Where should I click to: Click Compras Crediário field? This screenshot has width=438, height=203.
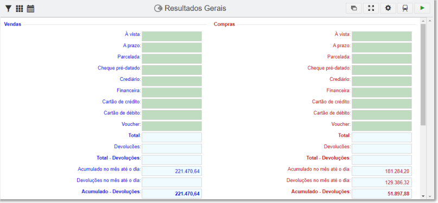(382, 81)
